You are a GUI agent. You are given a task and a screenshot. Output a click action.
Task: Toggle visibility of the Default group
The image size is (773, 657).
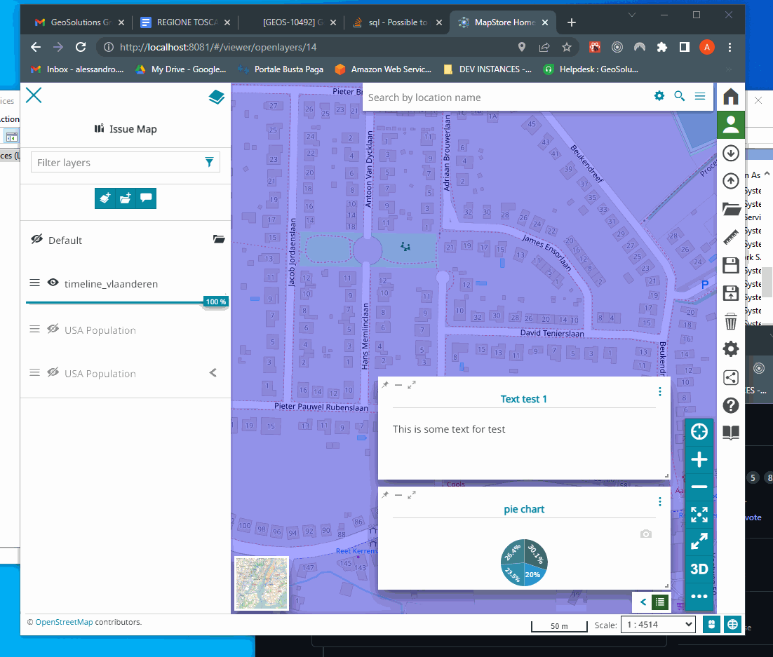point(37,240)
